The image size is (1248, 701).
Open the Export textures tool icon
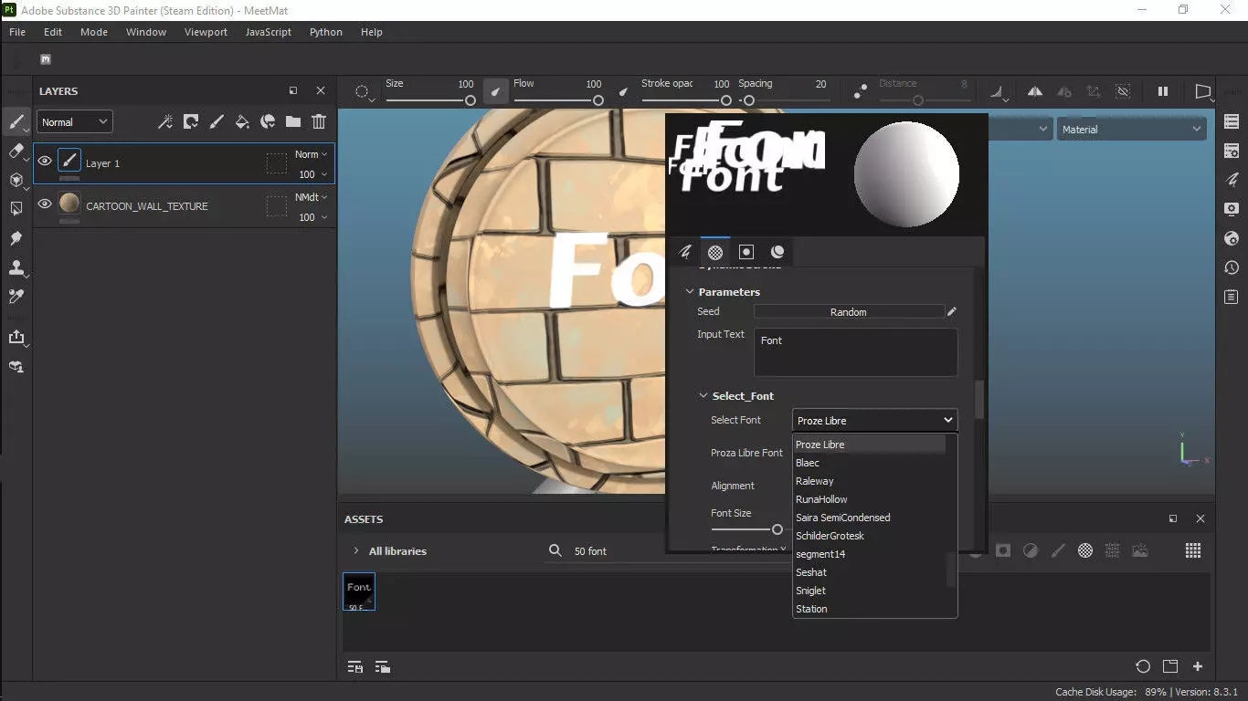click(x=16, y=337)
